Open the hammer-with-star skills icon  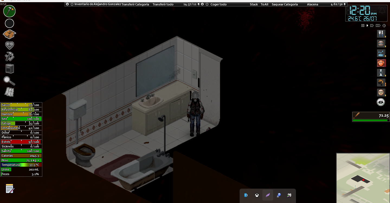click(9, 11)
